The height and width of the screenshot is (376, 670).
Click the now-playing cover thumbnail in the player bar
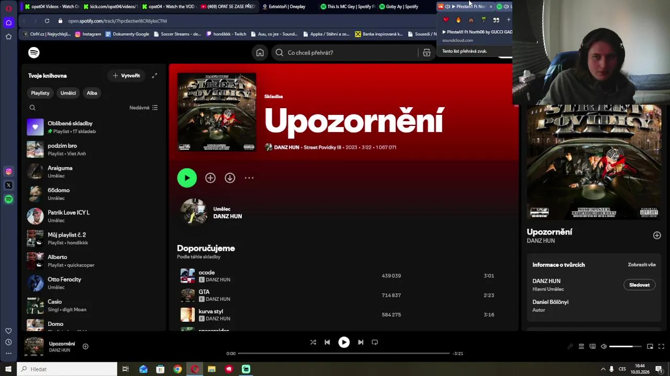point(34,347)
